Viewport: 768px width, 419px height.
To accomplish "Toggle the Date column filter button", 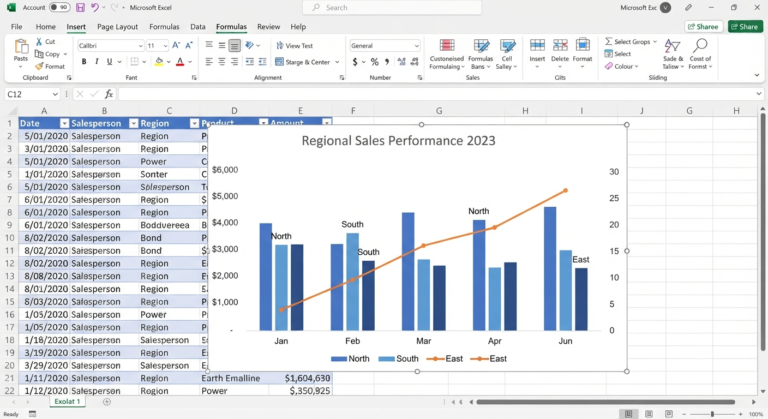I will [64, 123].
